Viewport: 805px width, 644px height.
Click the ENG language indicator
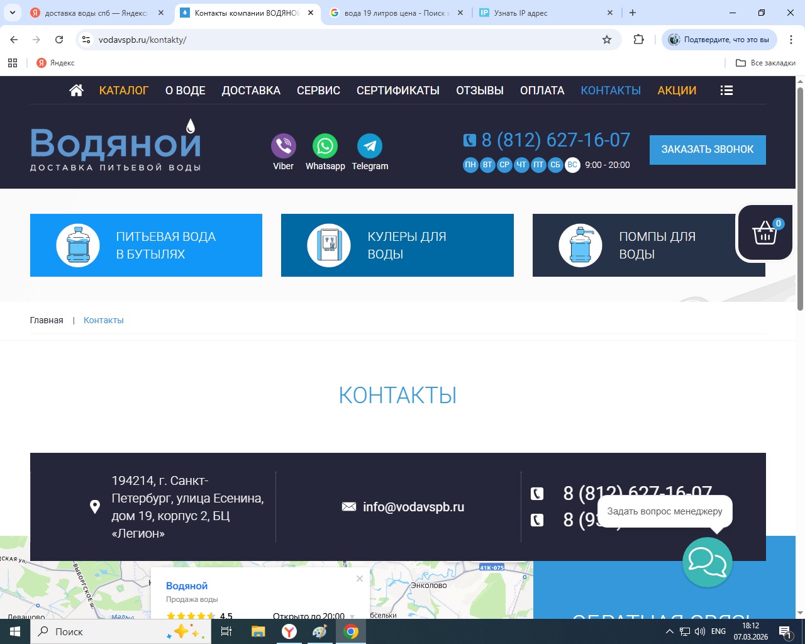click(x=718, y=631)
